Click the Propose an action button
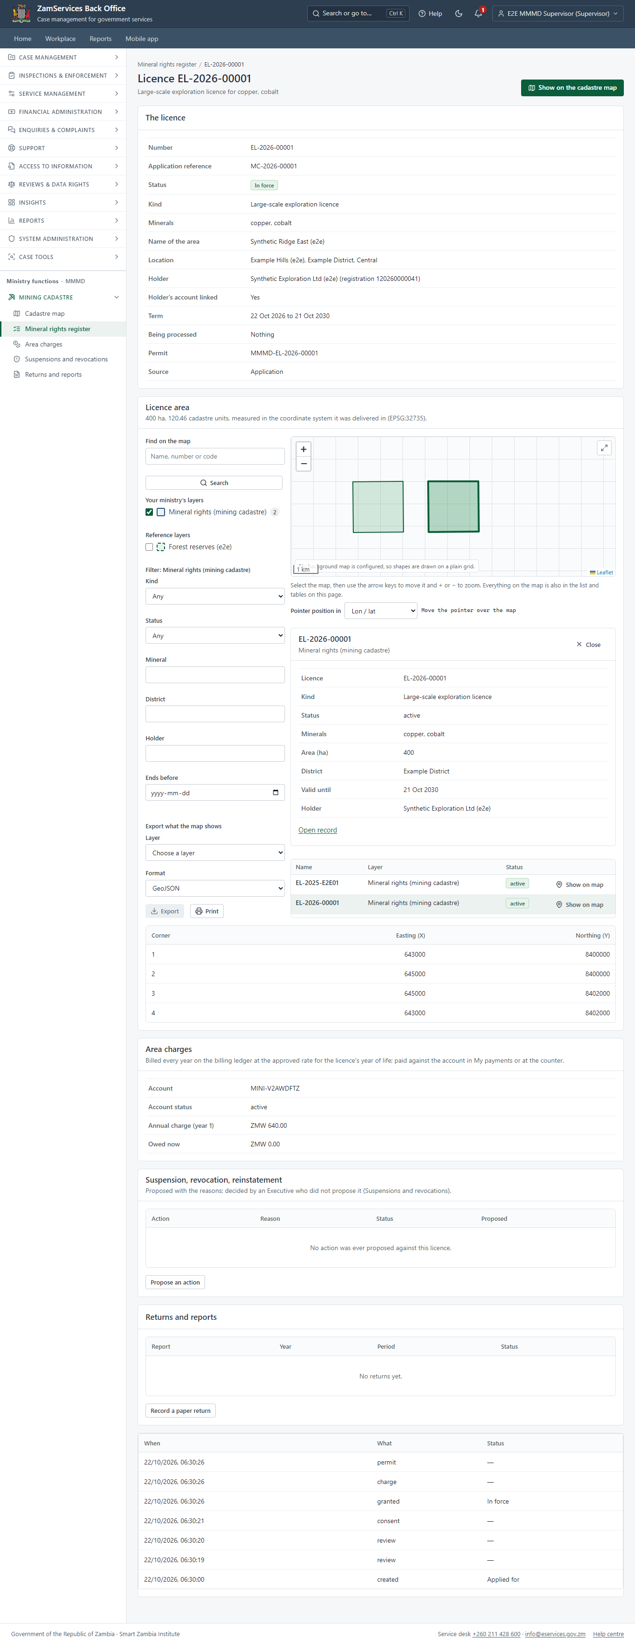The width and height of the screenshot is (635, 1644). pos(176,1282)
